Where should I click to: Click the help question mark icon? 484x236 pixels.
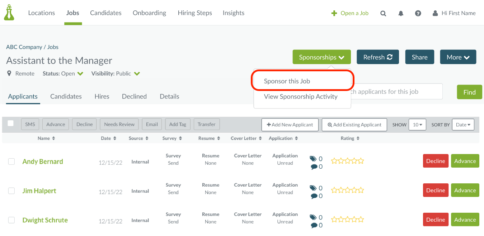418,13
